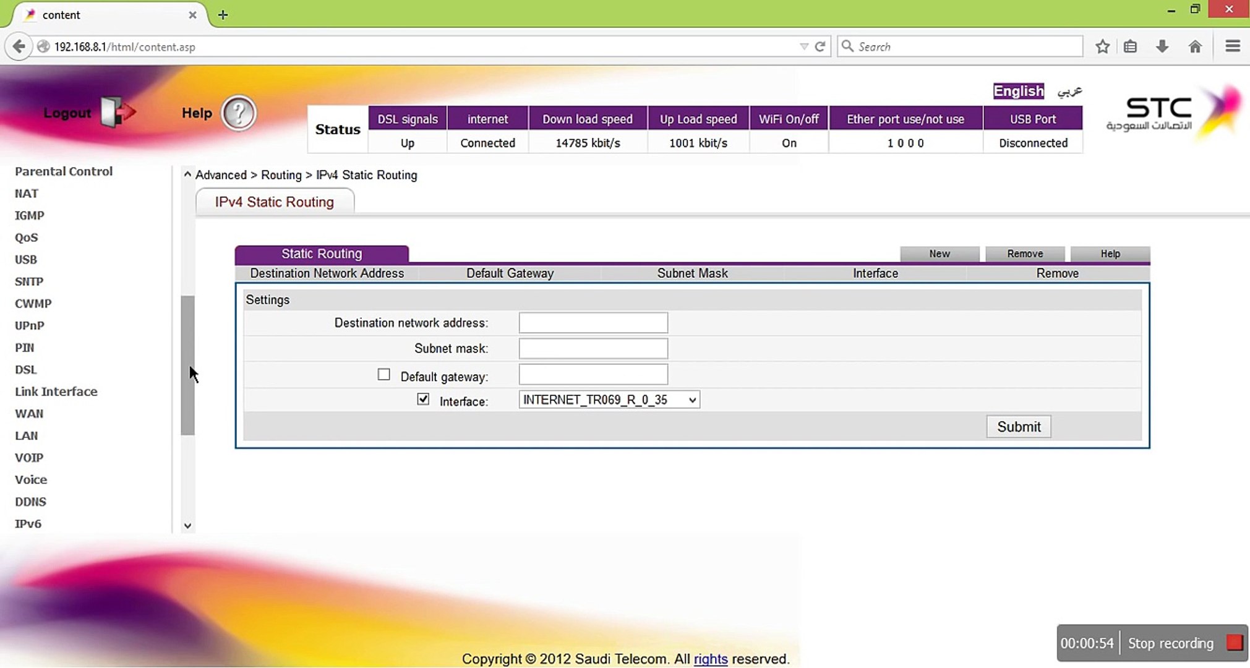The width and height of the screenshot is (1250, 668).
Task: Bookmark this page with star icon
Action: tap(1102, 46)
